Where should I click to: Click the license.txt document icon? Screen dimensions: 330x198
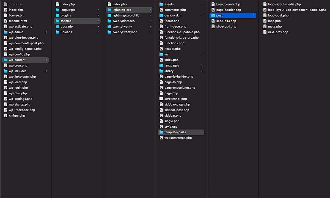point(5,15)
